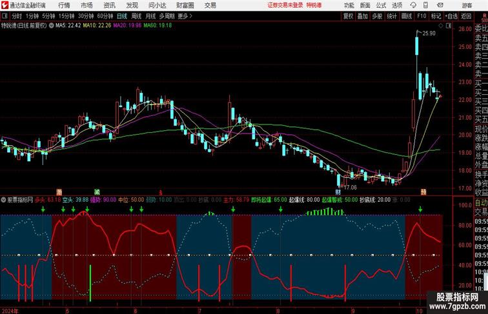The width and height of the screenshot is (488, 314).
Task: Open the 市场 menu
Action: click(x=86, y=5)
